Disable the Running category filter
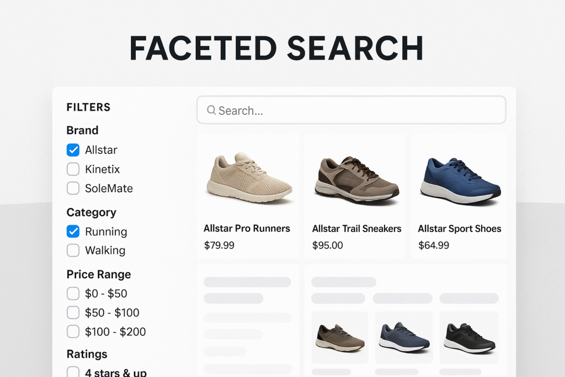 click(73, 232)
